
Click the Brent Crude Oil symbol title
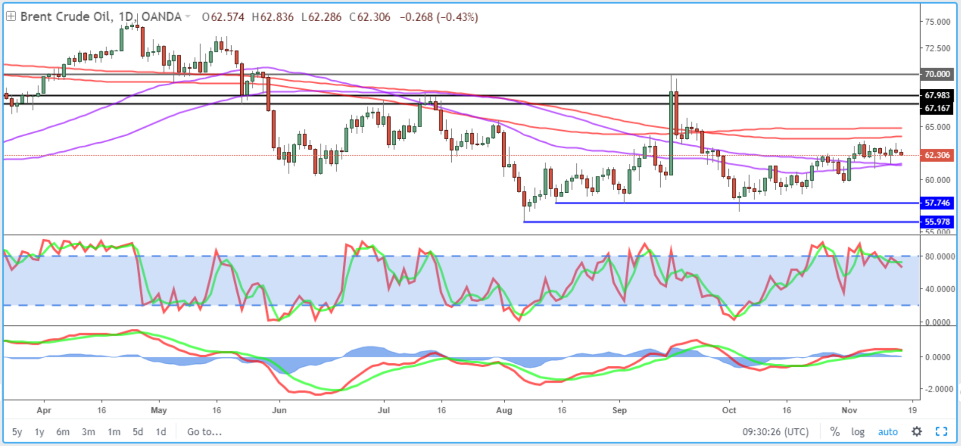[x=65, y=17]
